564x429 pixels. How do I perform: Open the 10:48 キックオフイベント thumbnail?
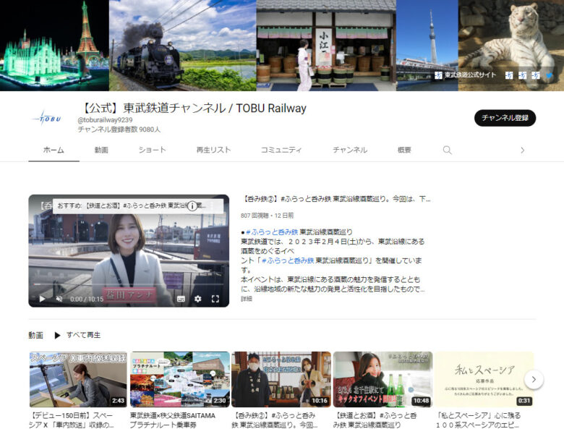point(383,379)
